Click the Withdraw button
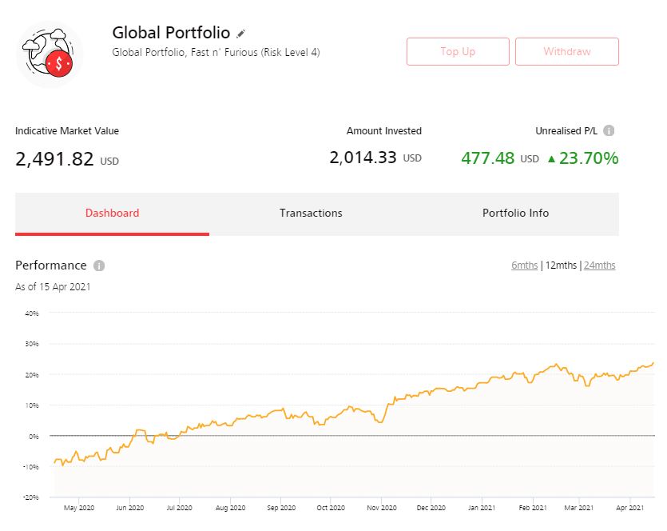 click(x=567, y=51)
